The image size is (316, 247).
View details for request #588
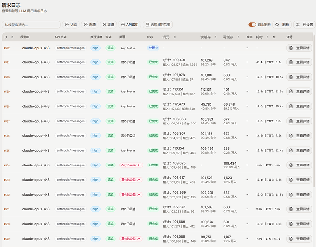[x=299, y=106]
